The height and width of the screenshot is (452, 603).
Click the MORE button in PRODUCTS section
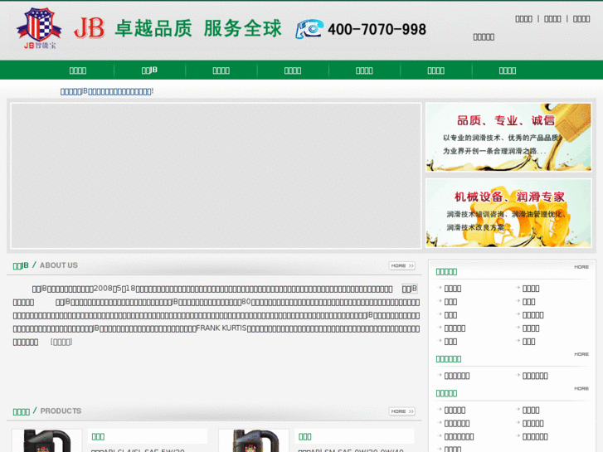(402, 411)
